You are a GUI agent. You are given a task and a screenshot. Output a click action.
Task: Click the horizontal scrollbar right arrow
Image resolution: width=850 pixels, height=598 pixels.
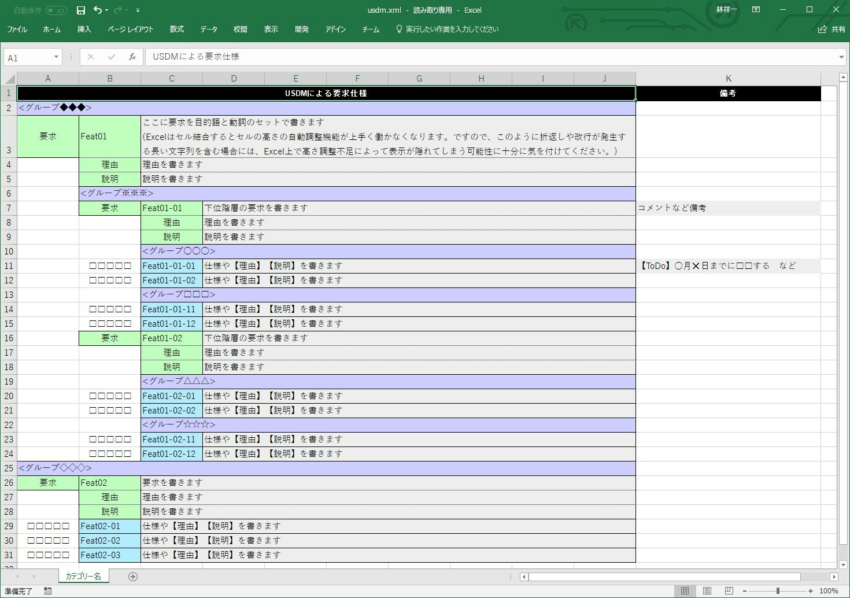coord(834,577)
